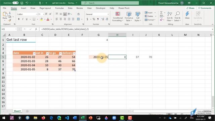Click the Comments button

click(205, 8)
